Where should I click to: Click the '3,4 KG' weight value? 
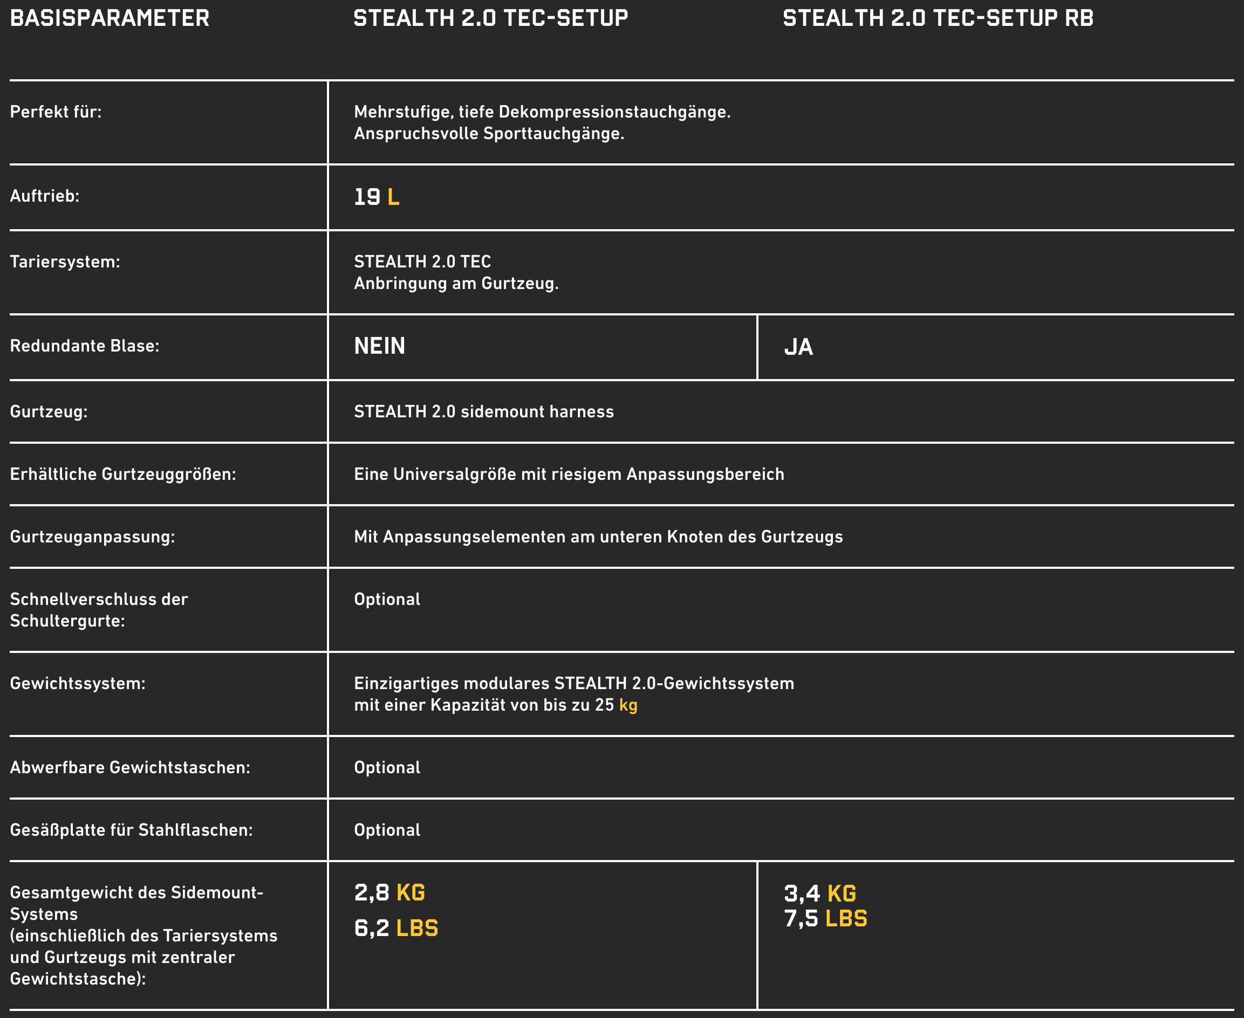820,895
